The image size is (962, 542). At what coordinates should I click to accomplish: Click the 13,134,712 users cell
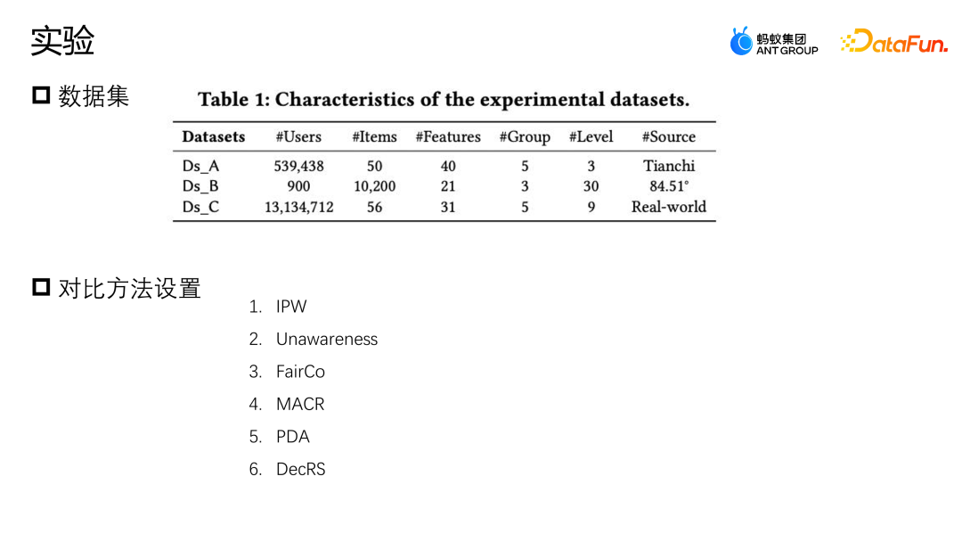point(298,207)
